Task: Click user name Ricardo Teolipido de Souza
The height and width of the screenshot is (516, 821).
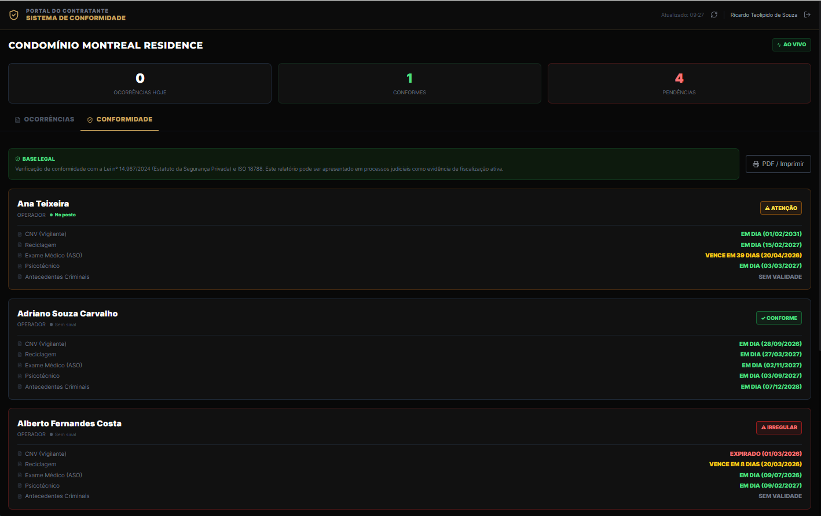Action: (x=764, y=15)
